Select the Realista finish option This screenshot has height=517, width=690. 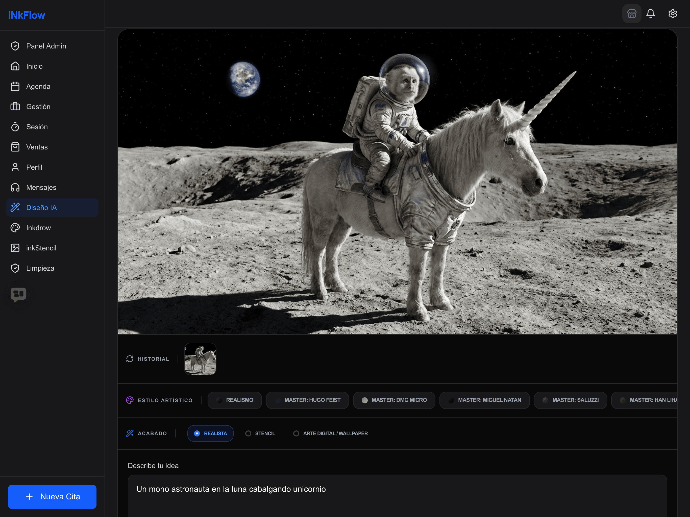click(210, 433)
